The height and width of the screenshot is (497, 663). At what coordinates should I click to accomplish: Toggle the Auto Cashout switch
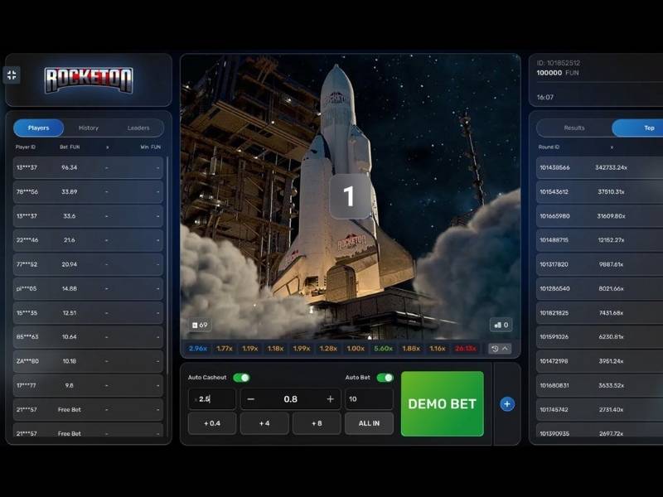(241, 378)
